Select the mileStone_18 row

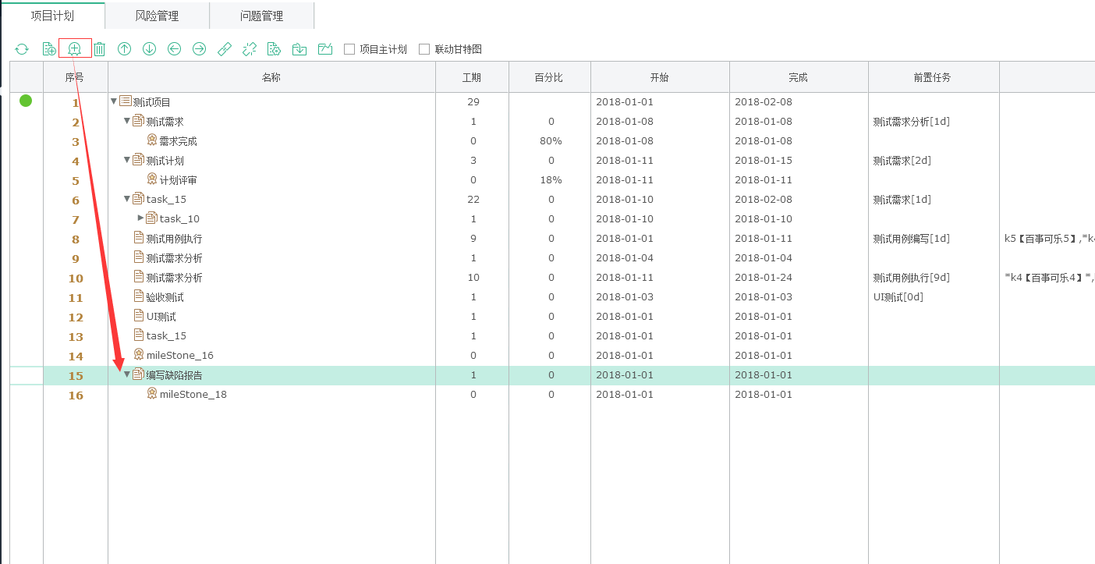coord(193,395)
